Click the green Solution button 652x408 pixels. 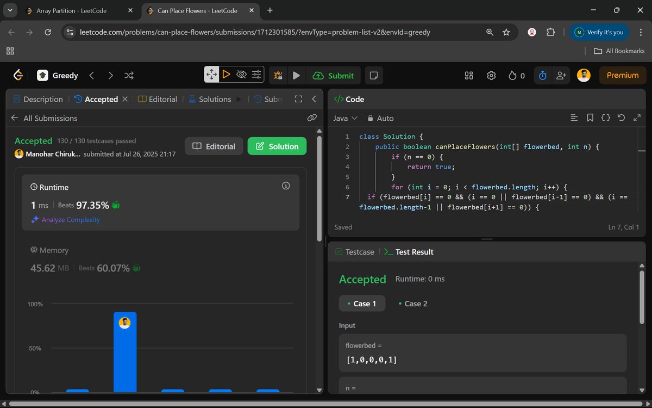tap(277, 146)
